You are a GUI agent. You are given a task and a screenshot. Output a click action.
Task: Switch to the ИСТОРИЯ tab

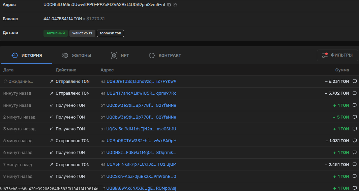click(27, 56)
